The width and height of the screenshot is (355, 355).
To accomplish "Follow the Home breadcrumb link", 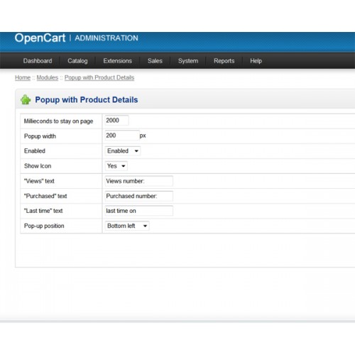I will tap(23, 77).
